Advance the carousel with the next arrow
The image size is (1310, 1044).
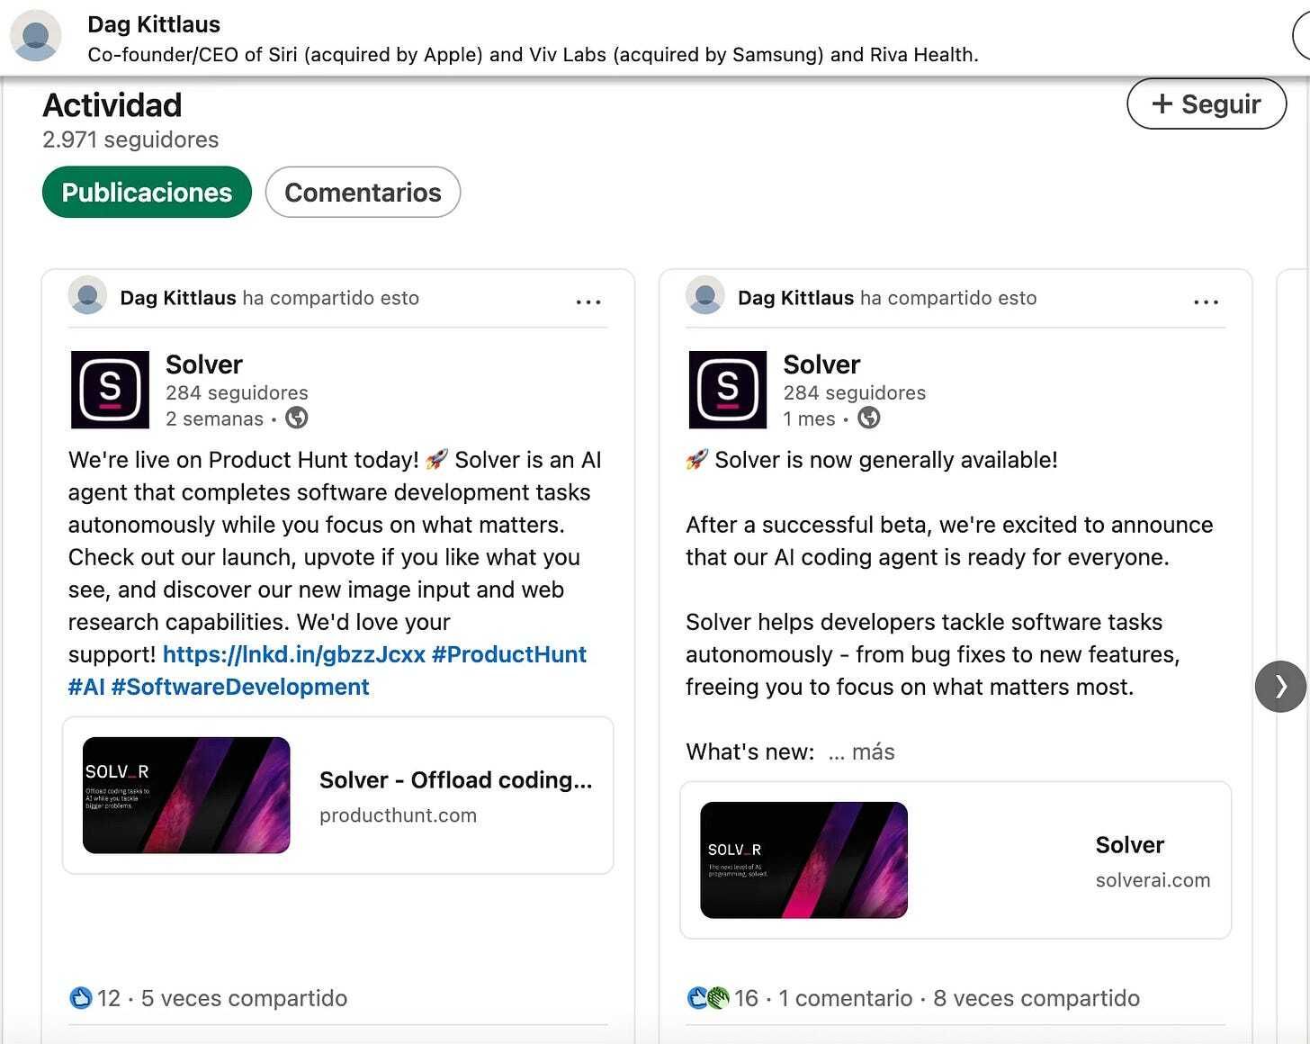pyautogui.click(x=1279, y=687)
